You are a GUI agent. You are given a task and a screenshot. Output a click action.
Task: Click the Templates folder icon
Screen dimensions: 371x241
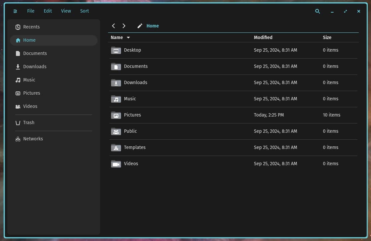click(x=116, y=148)
